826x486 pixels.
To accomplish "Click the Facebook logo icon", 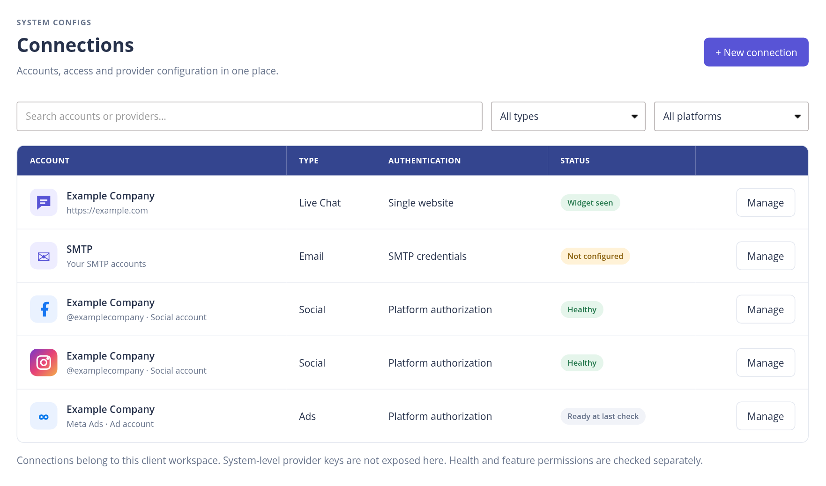I will pos(44,309).
